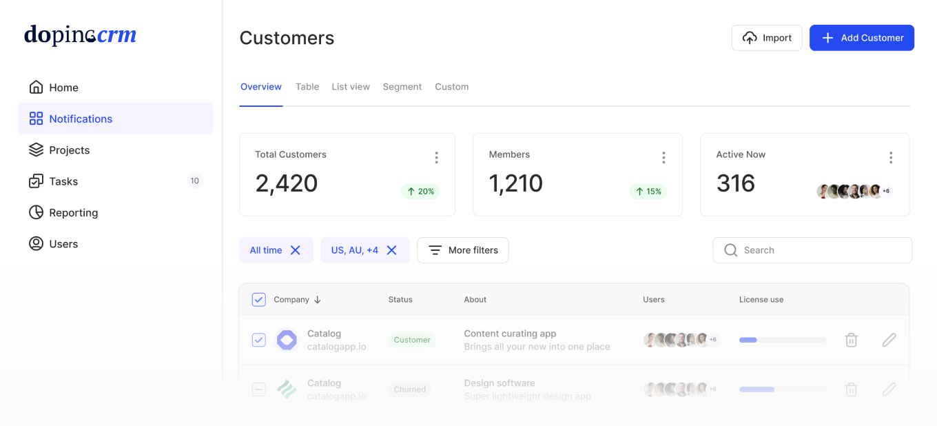
Task: Switch to the Custom tab
Action: point(452,87)
